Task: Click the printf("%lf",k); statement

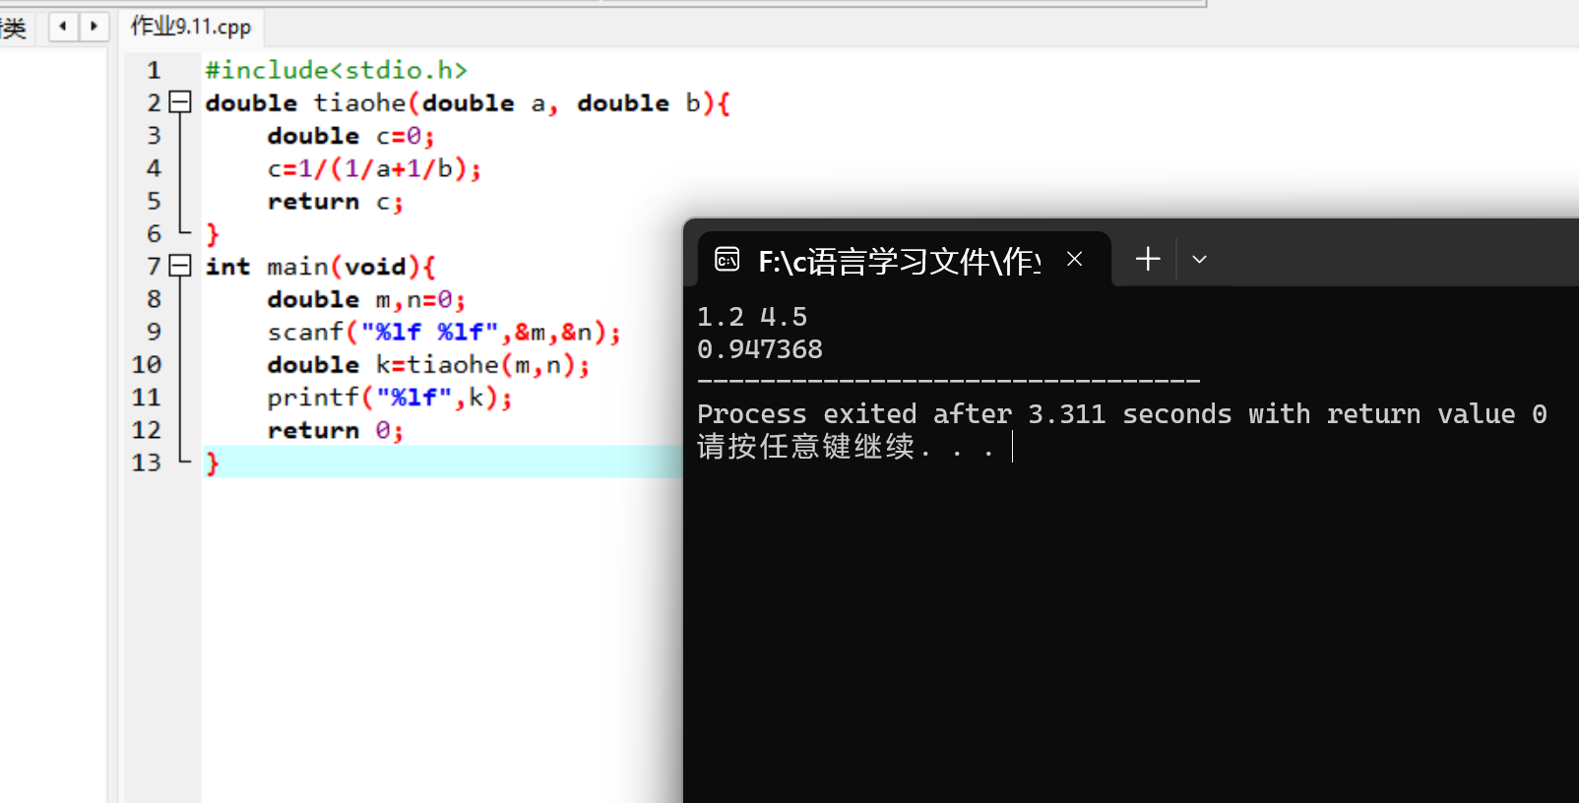Action: tap(390, 398)
